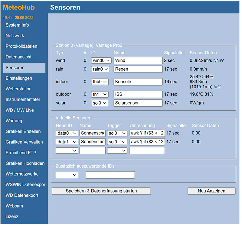Open the Lizenz page

(12, 217)
